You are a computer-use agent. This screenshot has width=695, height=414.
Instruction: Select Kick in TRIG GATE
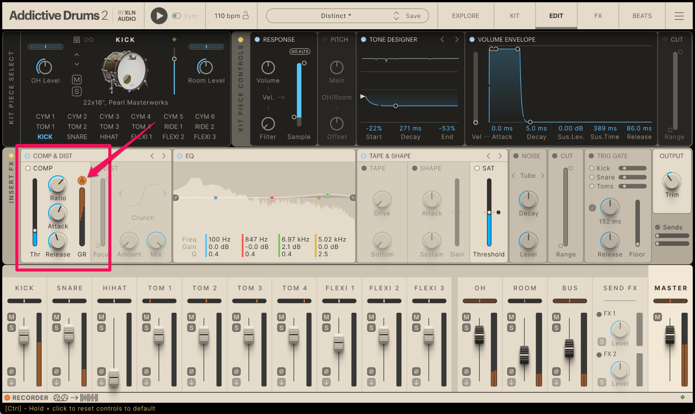[592, 168]
